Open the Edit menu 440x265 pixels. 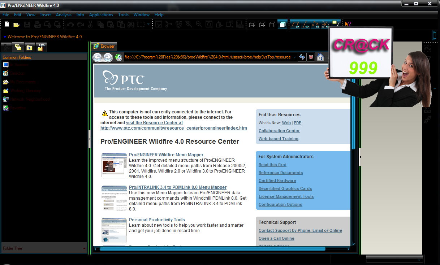(x=18, y=15)
